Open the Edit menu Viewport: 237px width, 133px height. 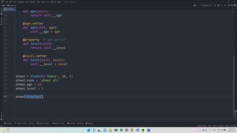pos(10,2)
